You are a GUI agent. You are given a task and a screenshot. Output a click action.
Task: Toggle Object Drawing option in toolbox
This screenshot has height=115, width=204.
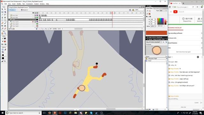point(3,50)
